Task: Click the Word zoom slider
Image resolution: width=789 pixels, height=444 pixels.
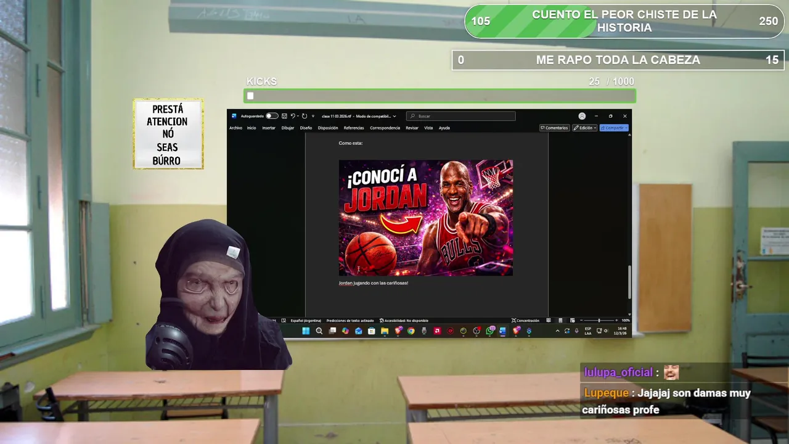Action: click(598, 321)
